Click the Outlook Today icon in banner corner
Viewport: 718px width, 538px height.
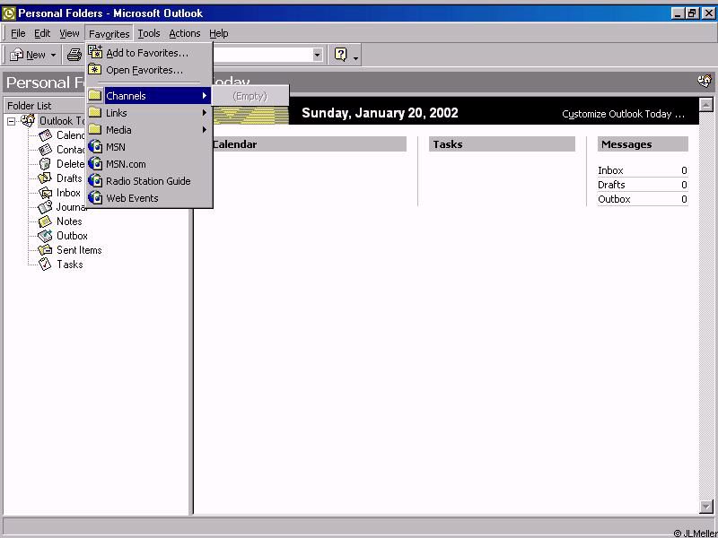[x=705, y=82]
